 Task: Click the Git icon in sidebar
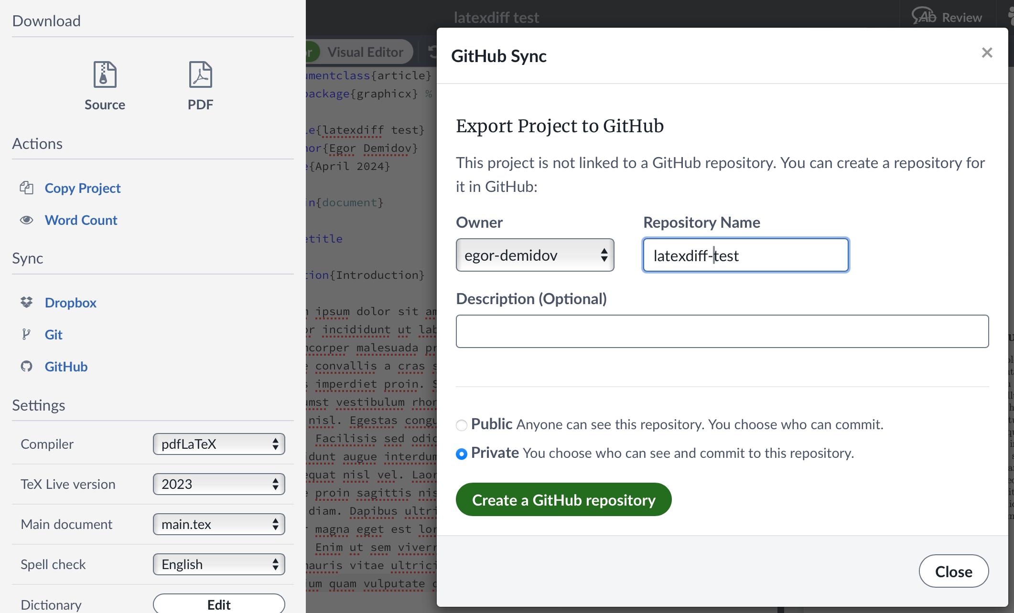point(25,334)
